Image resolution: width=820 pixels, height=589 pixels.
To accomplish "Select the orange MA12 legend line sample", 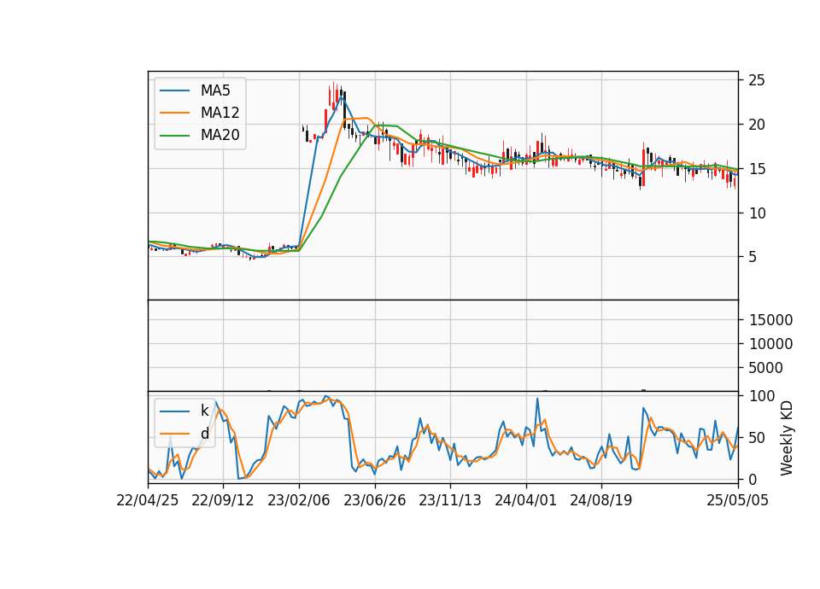I will point(174,113).
